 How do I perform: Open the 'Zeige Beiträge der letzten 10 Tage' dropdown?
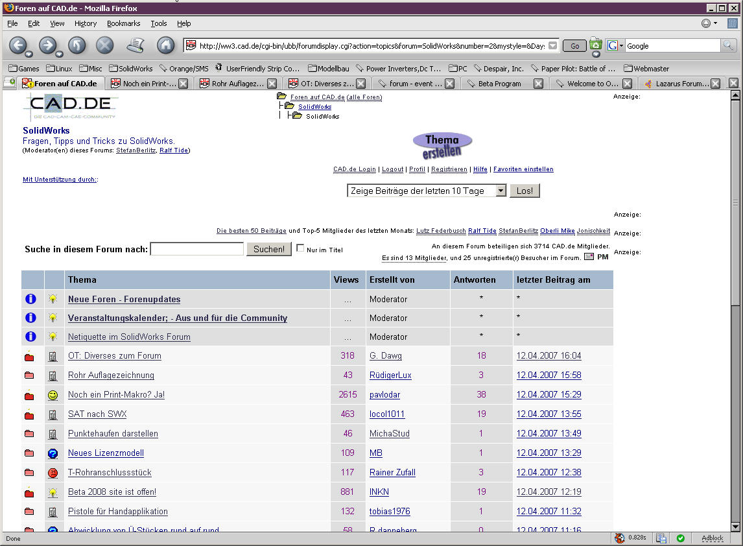point(427,191)
